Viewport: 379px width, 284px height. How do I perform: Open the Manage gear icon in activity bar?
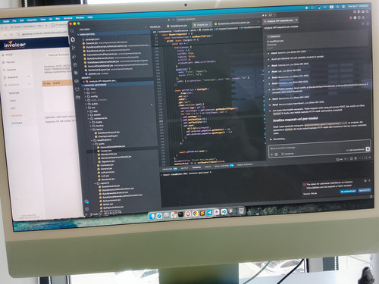pos(87,209)
